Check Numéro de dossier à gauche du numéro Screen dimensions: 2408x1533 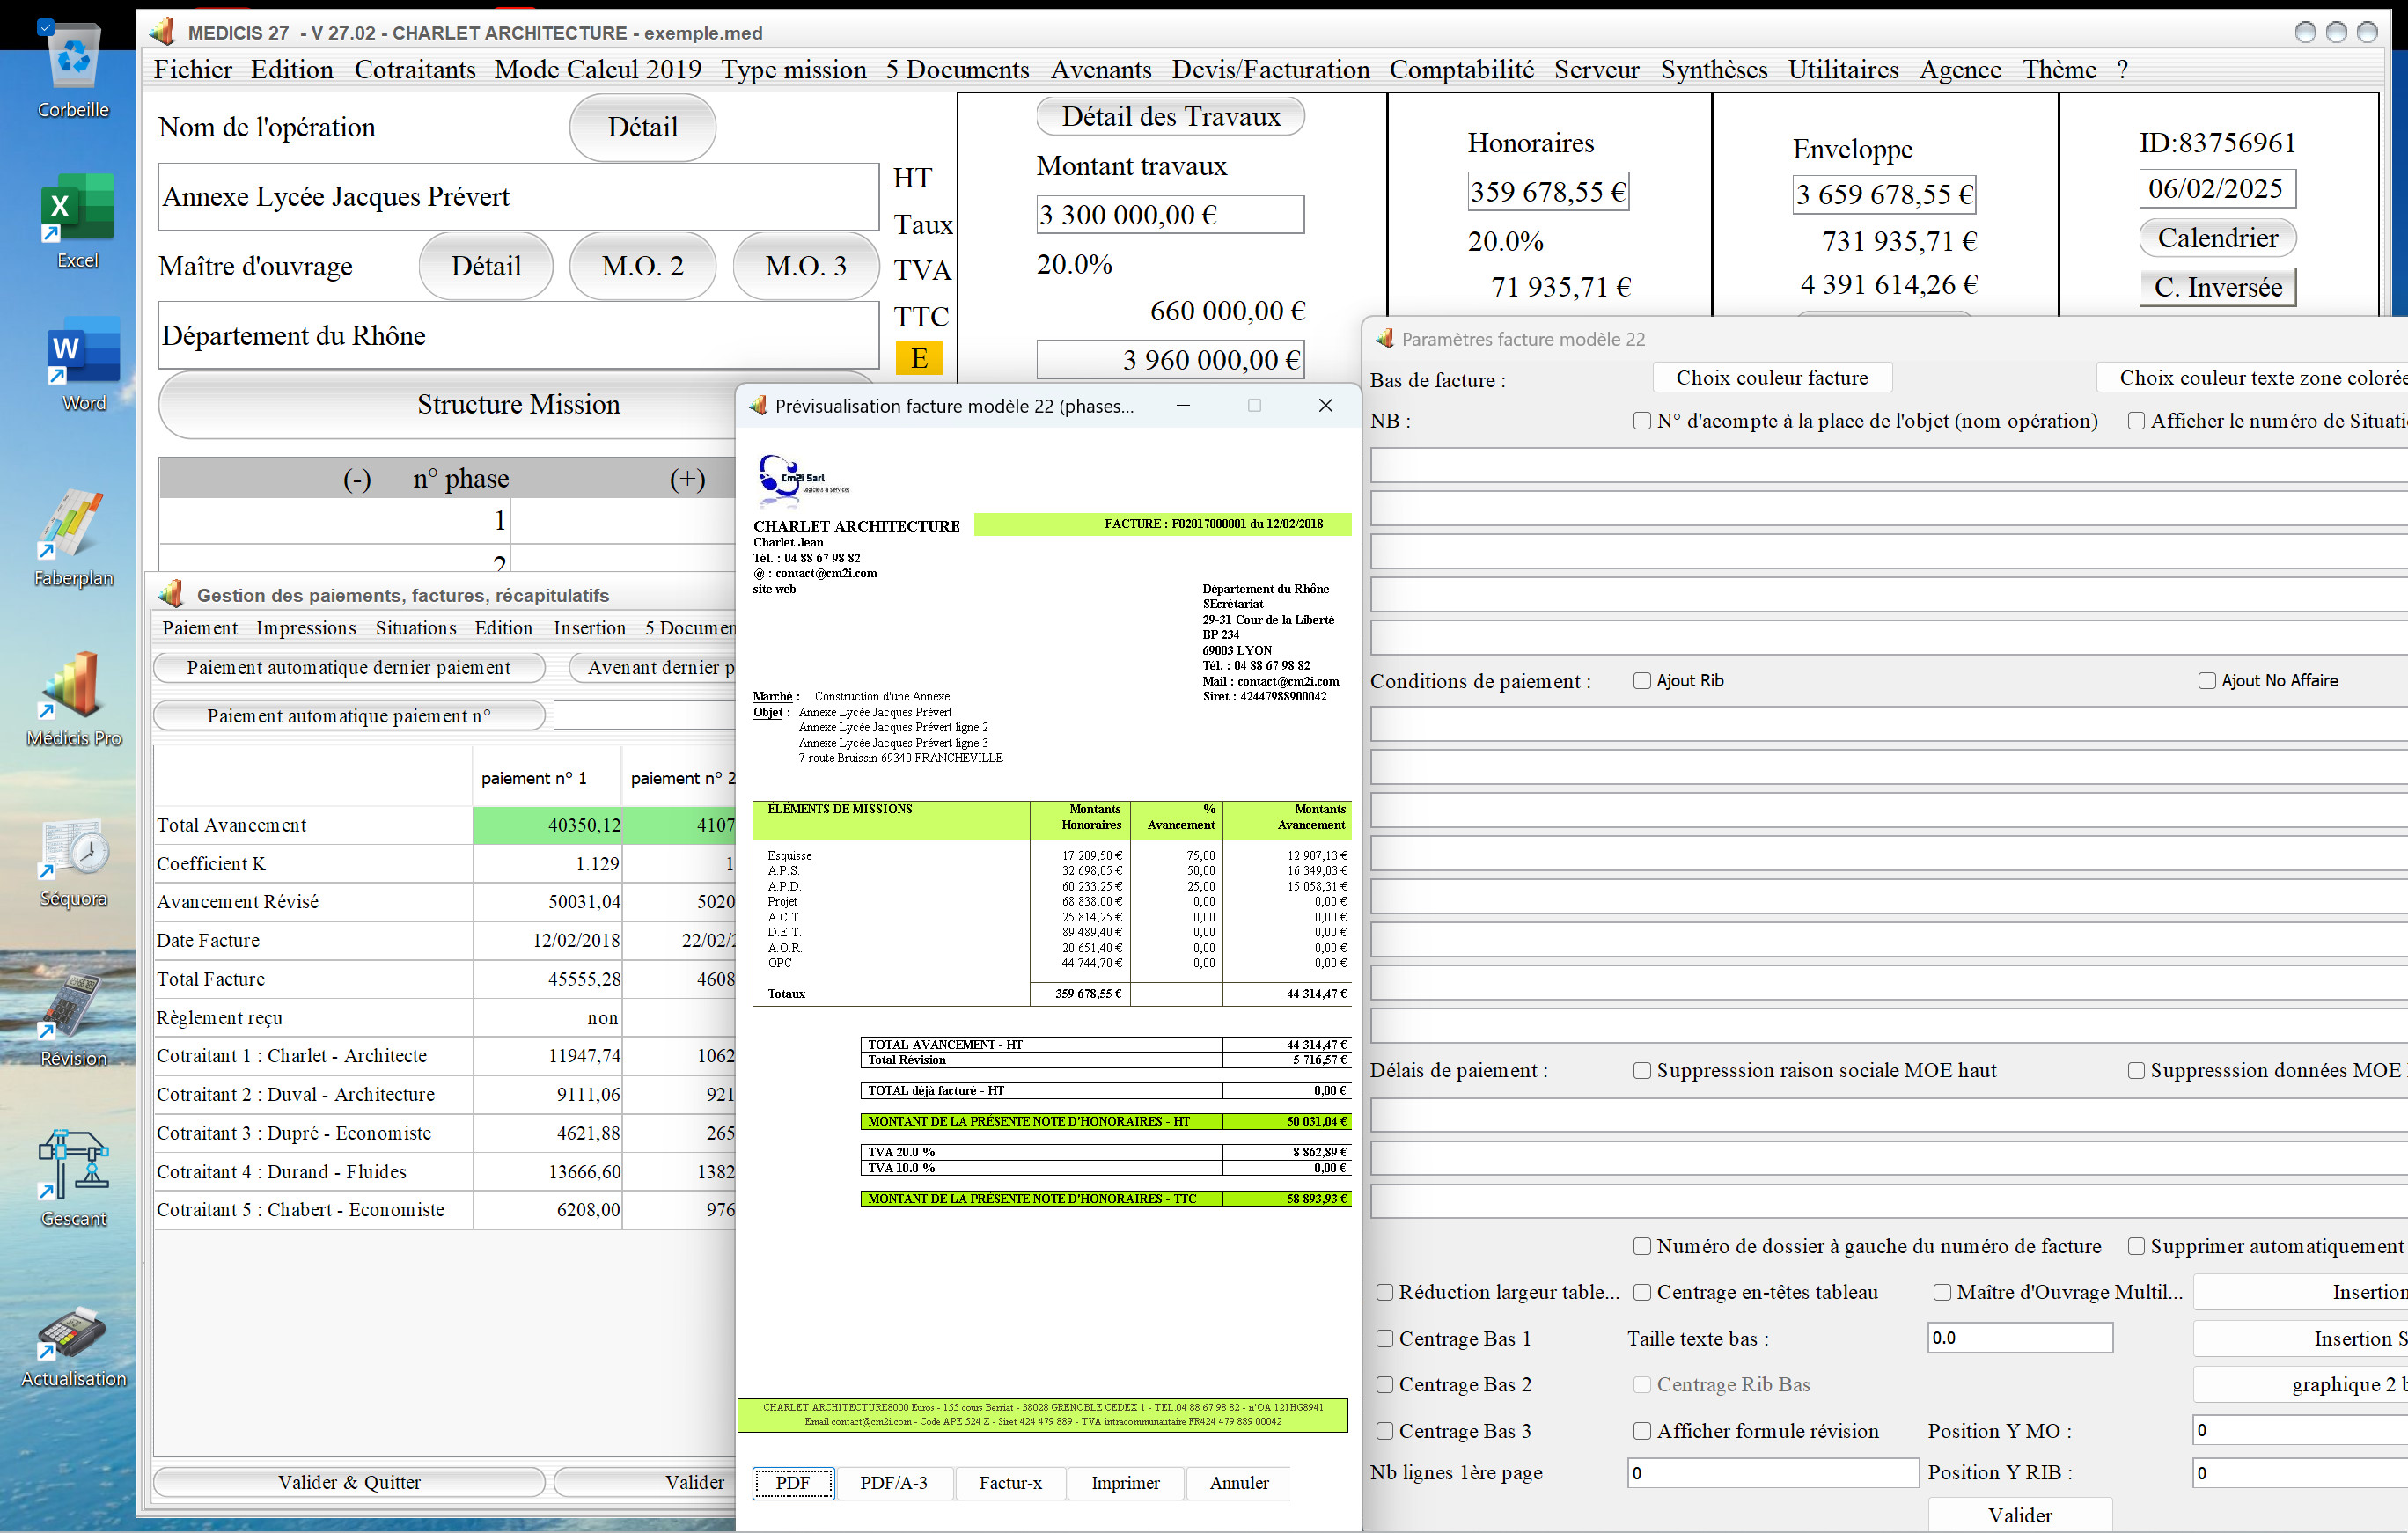[x=1641, y=1246]
